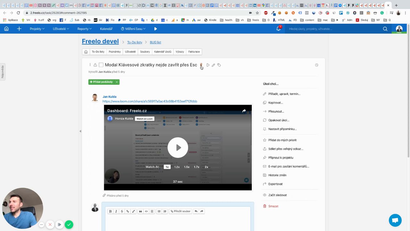Click the search field Hledej úkoly, projekty
Image resolution: width=410 pixels, height=231 pixels.
coord(333,29)
